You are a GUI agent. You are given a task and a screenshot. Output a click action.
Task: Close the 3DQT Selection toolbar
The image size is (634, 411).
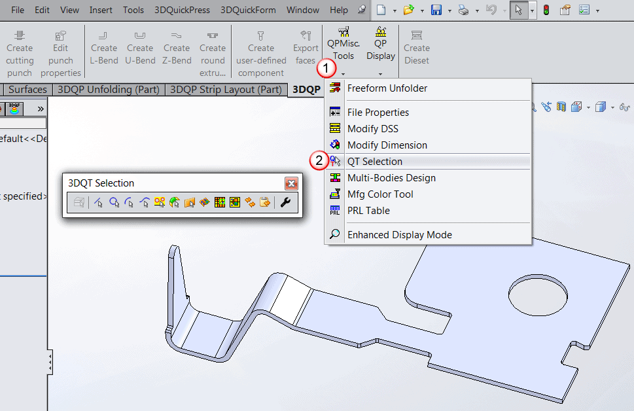[291, 183]
